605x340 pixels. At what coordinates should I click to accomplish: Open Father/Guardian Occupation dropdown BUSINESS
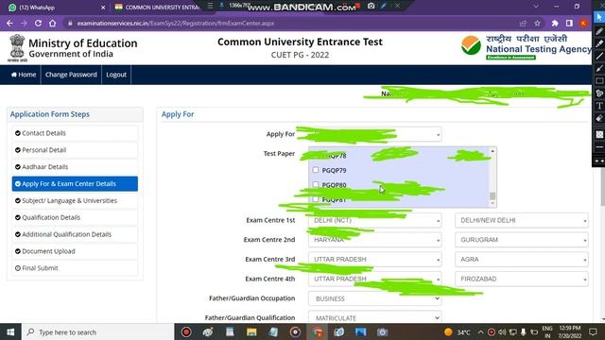coord(374,298)
